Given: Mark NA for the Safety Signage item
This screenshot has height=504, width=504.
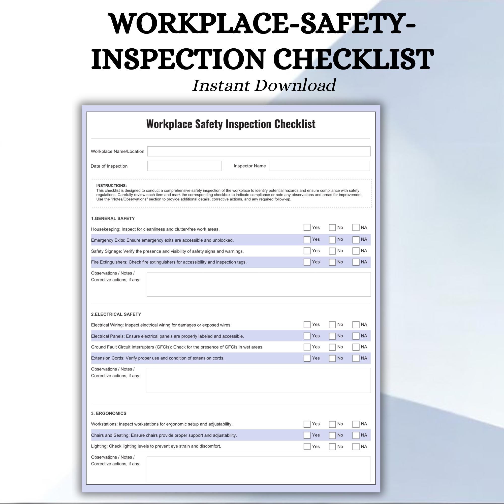Looking at the screenshot, I should (356, 251).
